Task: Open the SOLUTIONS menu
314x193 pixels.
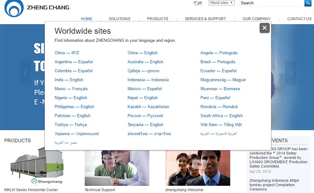Action: 120,19
